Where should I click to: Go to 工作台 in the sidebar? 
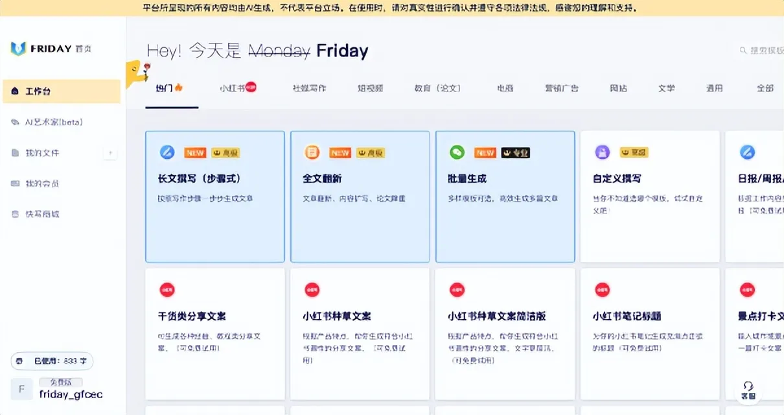[x=62, y=91]
